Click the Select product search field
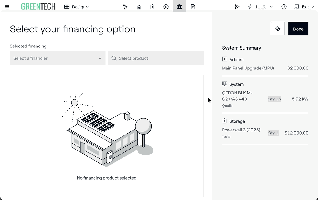This screenshot has height=200, width=318. 156,58
